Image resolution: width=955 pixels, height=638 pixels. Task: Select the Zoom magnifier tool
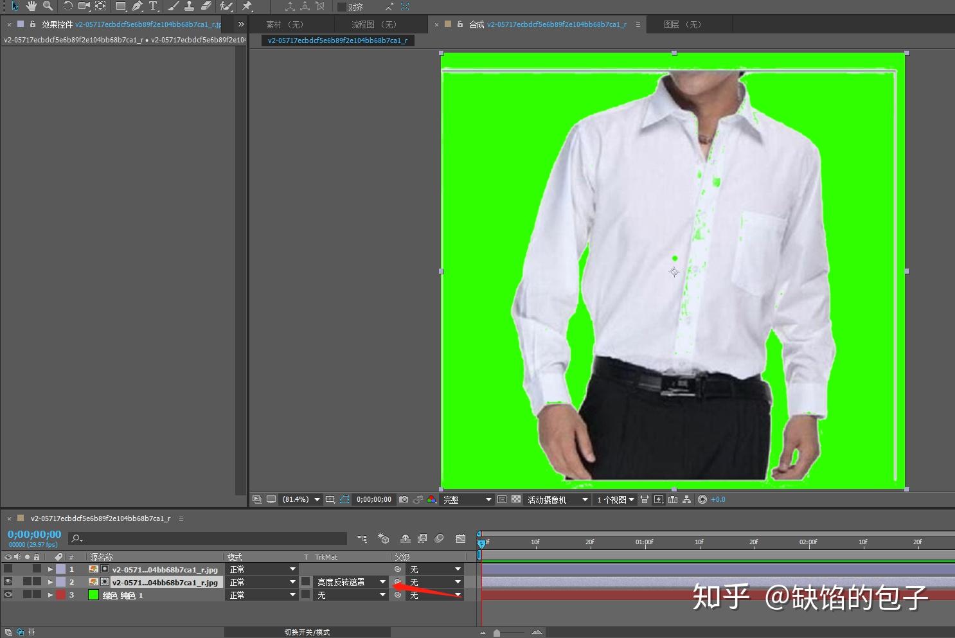coord(48,6)
